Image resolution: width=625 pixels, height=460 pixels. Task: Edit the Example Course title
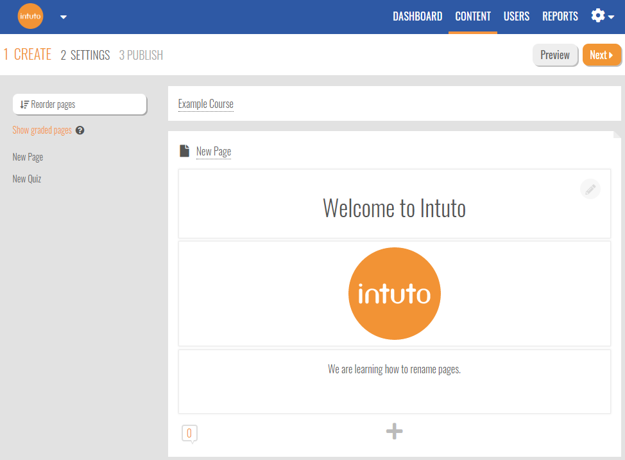coord(206,104)
